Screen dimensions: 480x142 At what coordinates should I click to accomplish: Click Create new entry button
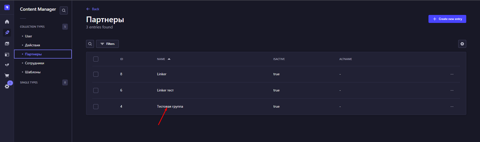click(447, 19)
